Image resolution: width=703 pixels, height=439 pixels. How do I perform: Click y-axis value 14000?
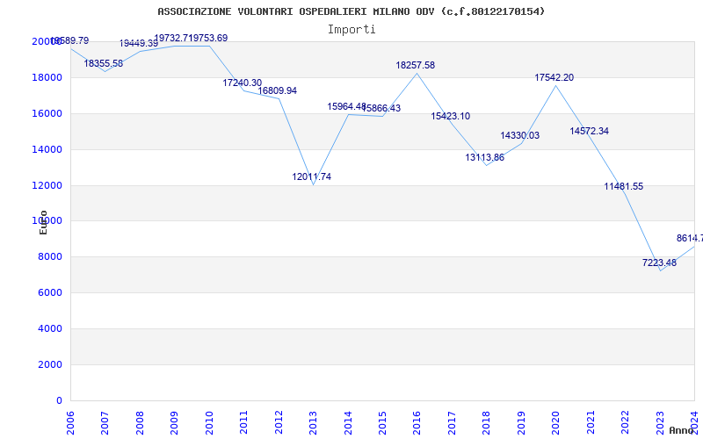click(x=47, y=149)
